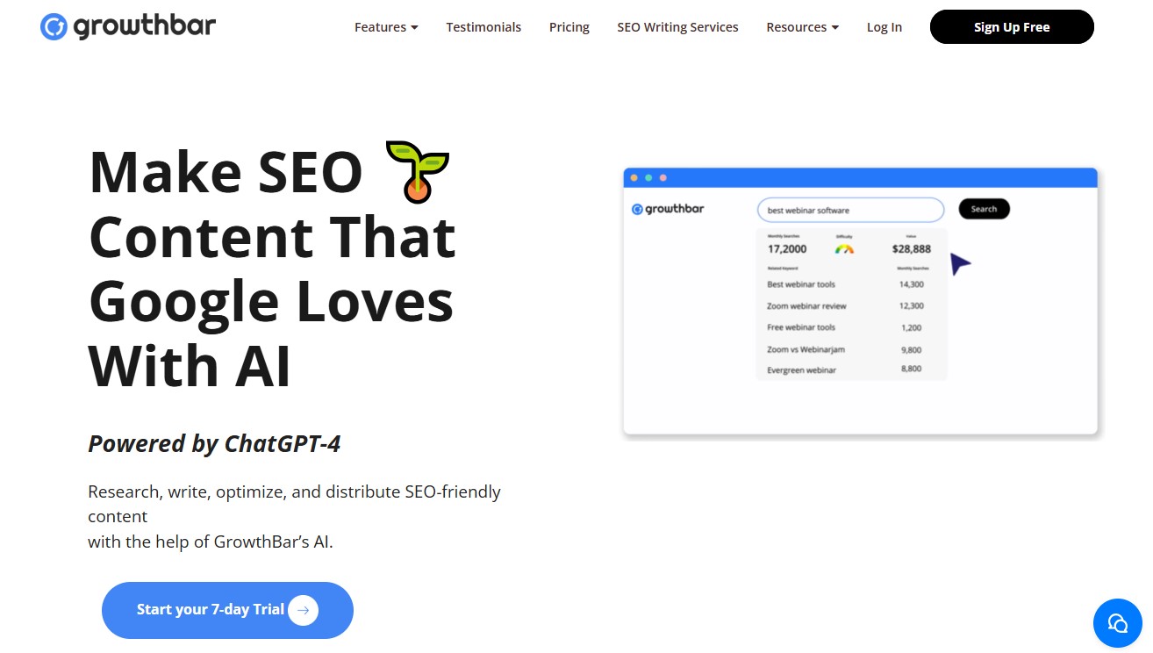Open the Testimonials page
This screenshot has width=1153, height=653.
[483, 27]
